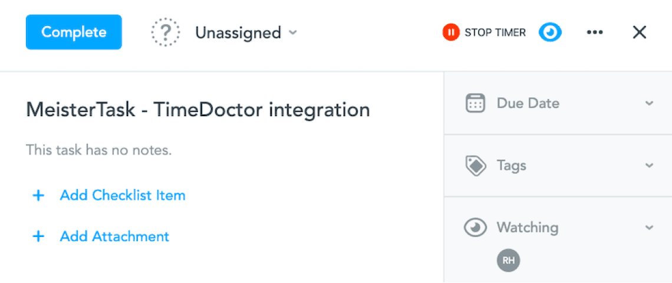This screenshot has height=283, width=672.
Task: Click the eye Watching icon
Action: tap(475, 228)
